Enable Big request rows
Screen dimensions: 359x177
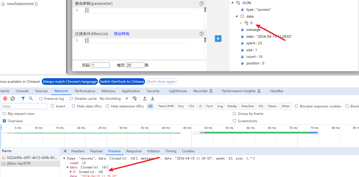tap(4, 114)
